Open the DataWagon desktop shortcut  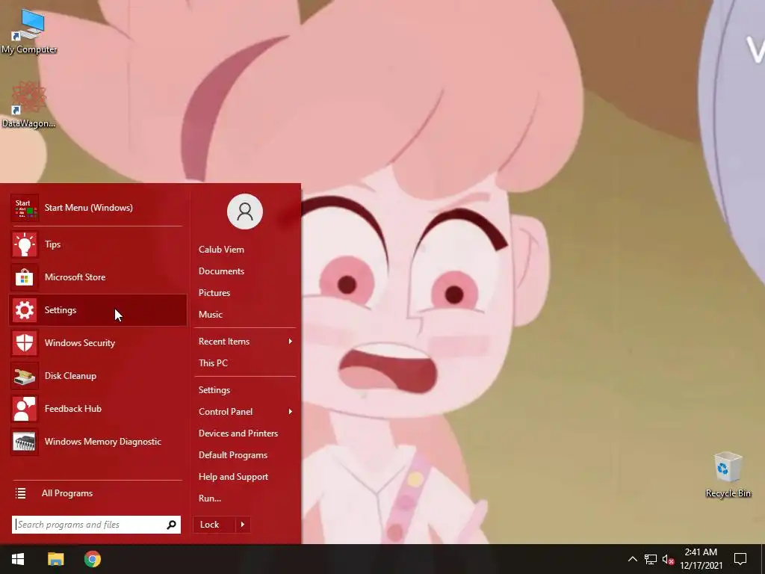coord(29,105)
